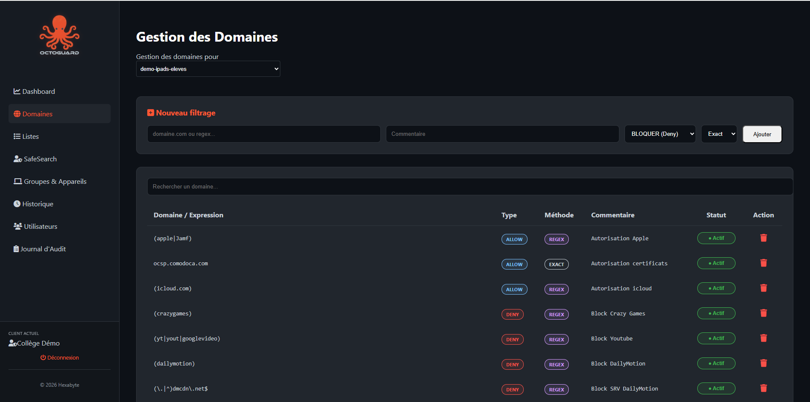Open Utilisateurs management
The width and height of the screenshot is (810, 402).
(60, 226)
